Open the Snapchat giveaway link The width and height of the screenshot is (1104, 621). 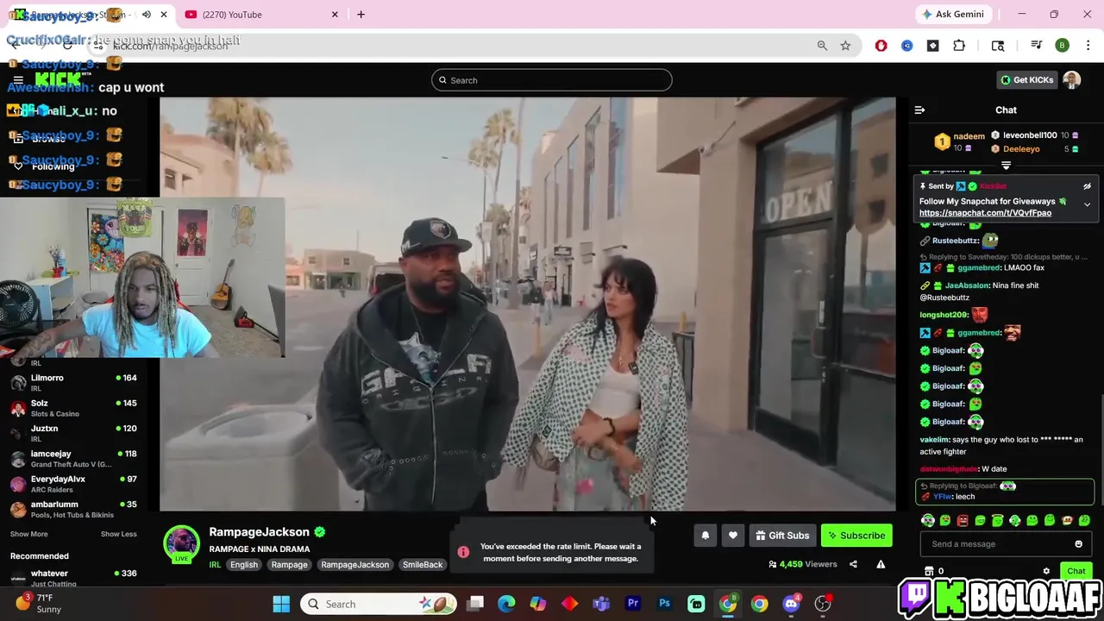click(x=985, y=213)
